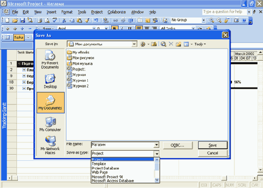Click Up One Level folder icon in Save As
The width and height of the screenshot is (263, 188).
(154, 44)
